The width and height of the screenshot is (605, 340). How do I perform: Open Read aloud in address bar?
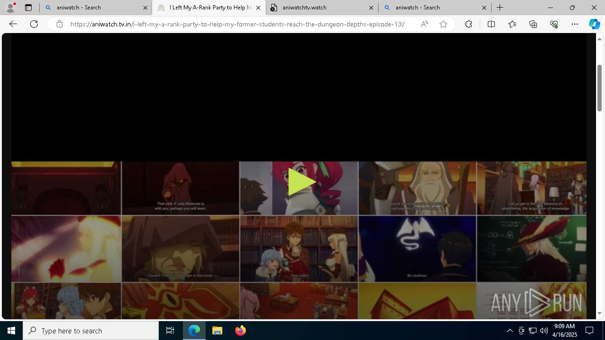coord(424,24)
